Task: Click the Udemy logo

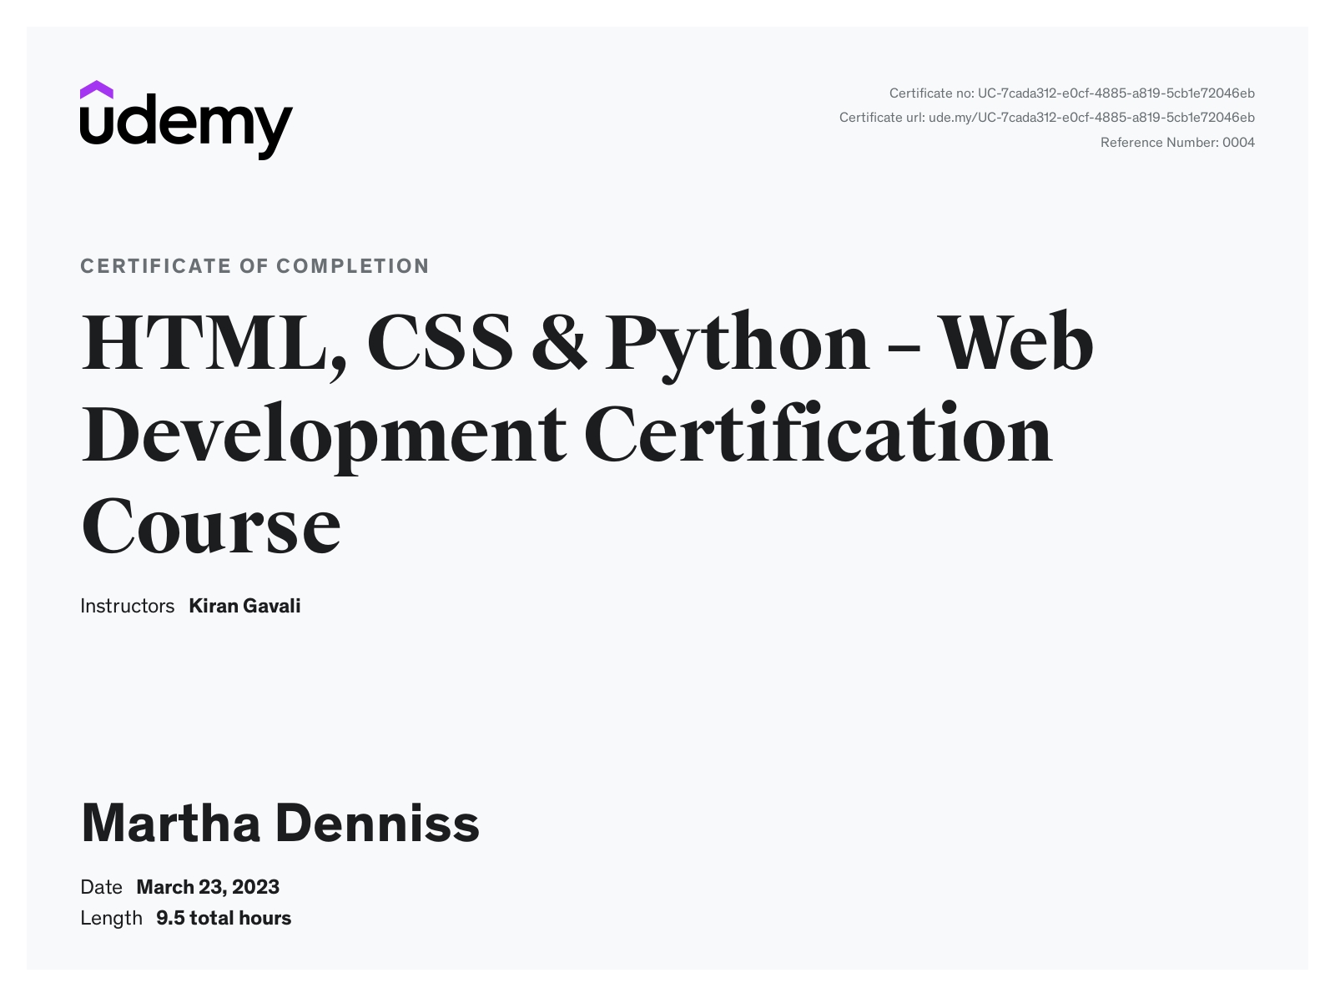Action: pyautogui.click(x=186, y=120)
